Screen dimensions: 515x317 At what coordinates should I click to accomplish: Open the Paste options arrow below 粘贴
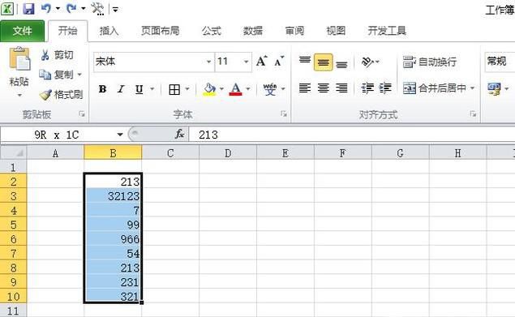pos(19,96)
